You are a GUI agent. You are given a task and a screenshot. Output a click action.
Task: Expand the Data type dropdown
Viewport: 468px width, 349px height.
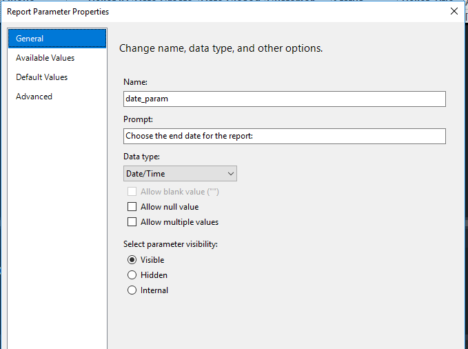180,174
